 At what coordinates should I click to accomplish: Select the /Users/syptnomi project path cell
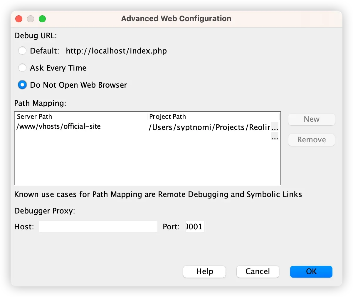coord(209,127)
